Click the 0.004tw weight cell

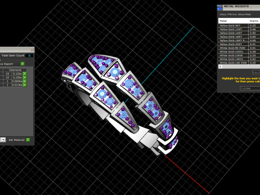(x=17, y=81)
